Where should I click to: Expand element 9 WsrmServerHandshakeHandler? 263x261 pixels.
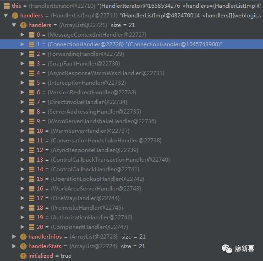click(22, 121)
